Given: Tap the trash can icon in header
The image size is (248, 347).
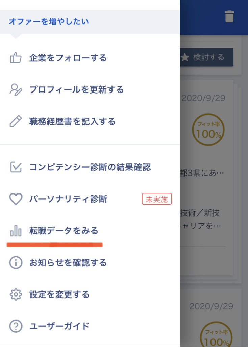Looking at the screenshot, I should coord(229,16).
